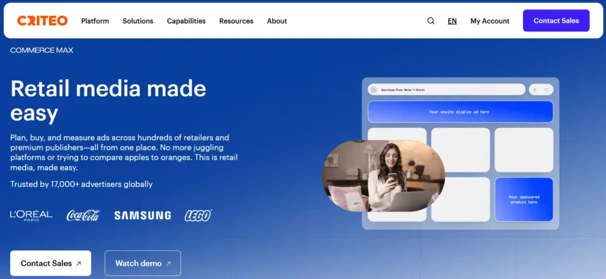The image size is (606, 279).
Task: Click 'Your onsite display ad here' banner
Action: click(460, 112)
